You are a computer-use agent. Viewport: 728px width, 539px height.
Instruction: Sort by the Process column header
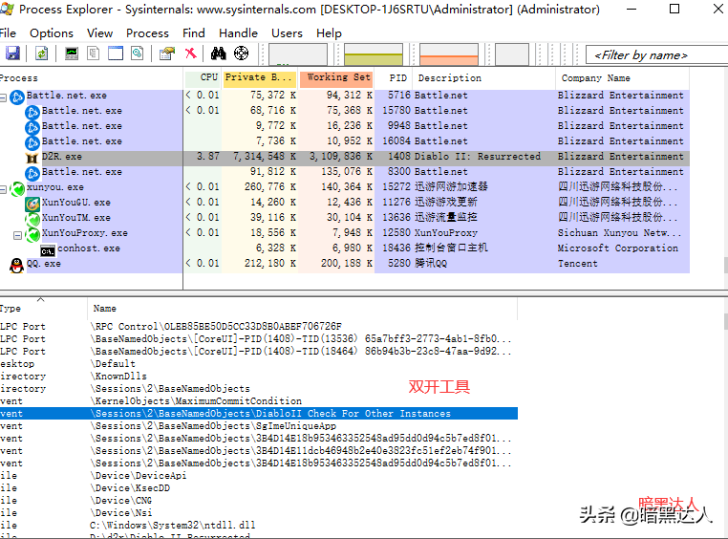91,78
